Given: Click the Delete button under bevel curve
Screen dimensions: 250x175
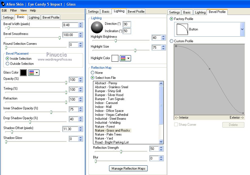Looking at the screenshot, I should 233,125.
